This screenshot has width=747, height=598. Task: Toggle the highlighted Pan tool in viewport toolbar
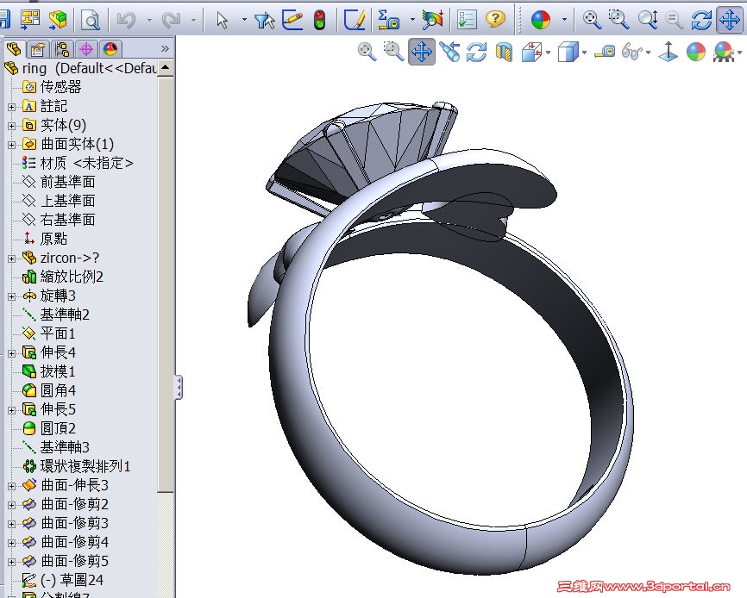click(422, 52)
